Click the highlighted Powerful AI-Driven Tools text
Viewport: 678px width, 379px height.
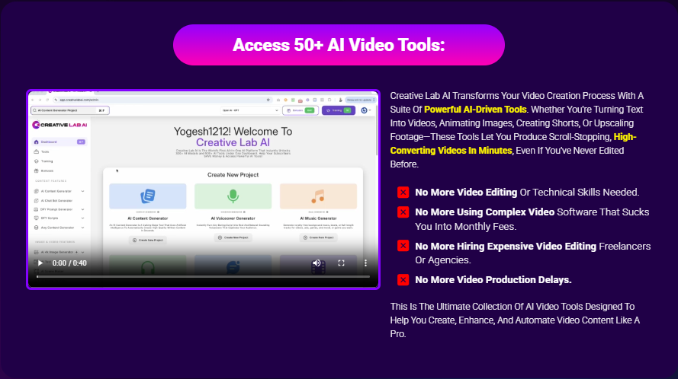pyautogui.click(x=475, y=110)
